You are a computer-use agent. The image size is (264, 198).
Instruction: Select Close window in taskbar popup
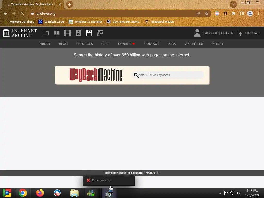click(109, 180)
